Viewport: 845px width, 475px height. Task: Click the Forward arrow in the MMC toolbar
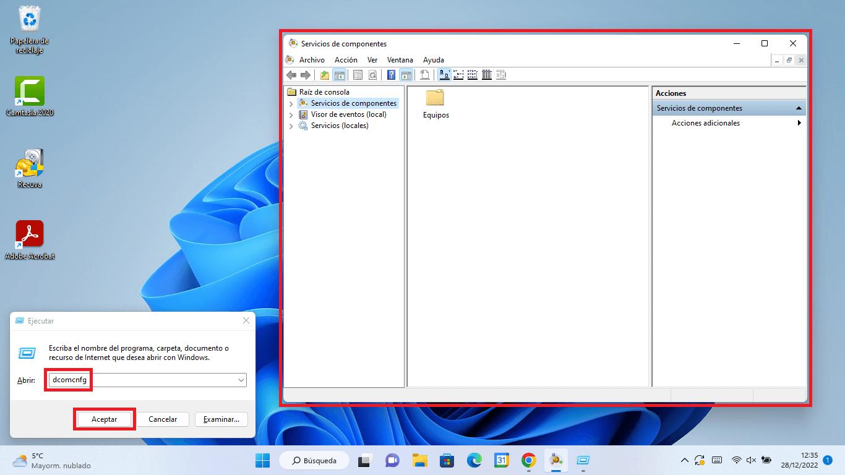[x=305, y=75]
